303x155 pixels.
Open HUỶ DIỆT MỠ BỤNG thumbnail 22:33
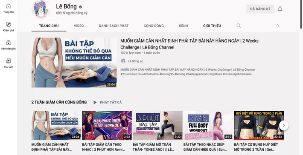click(x=259, y=125)
